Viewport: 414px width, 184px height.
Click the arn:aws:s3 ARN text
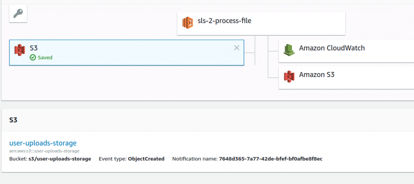tap(44, 151)
